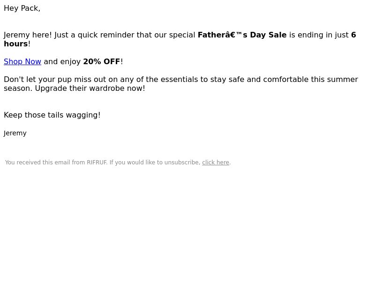Image resolution: width=375 pixels, height=281 pixels.
Task: Click the Upgrade their wardrobe now sentence
Action: [90, 89]
